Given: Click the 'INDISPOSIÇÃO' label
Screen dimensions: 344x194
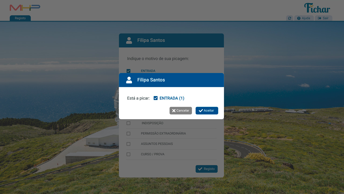Looking at the screenshot, I should [153, 123].
